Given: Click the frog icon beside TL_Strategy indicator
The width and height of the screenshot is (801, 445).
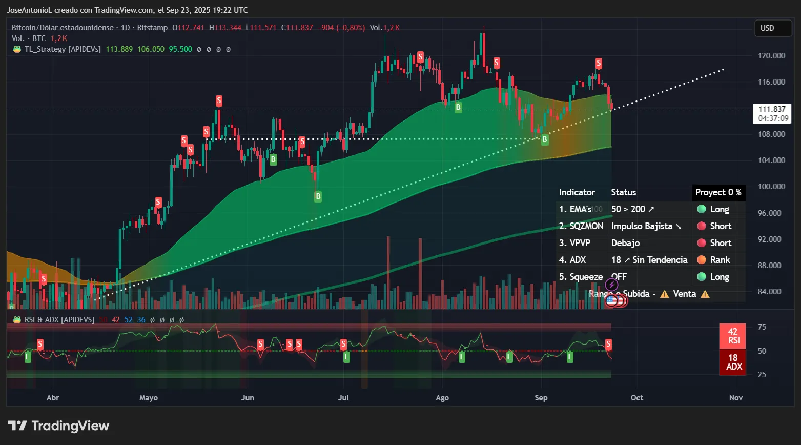Looking at the screenshot, I should tap(16, 49).
